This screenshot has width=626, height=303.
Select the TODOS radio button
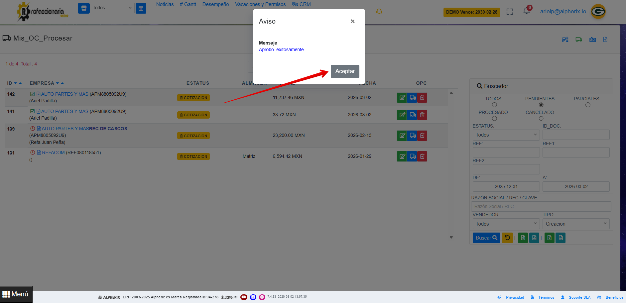pos(494,105)
